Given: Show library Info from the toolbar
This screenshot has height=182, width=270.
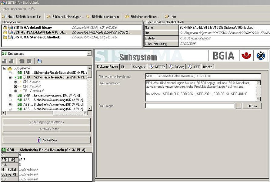Looking at the screenshot, I should [x=171, y=17].
